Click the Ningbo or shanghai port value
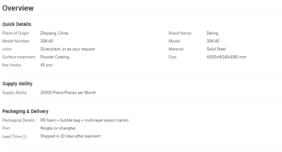 point(58,128)
